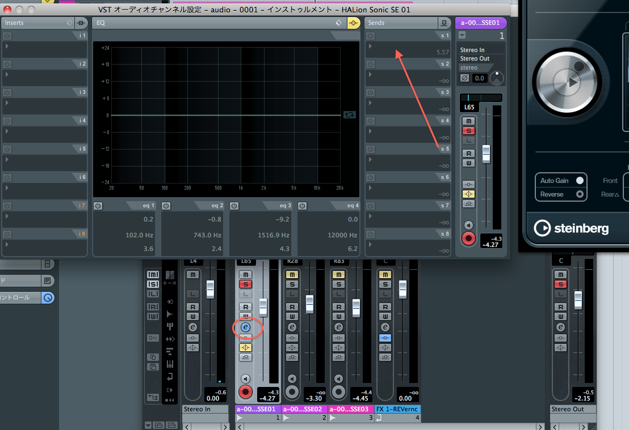Screen dimensions: 629x430
Task: Mute the SSE02 mixer channel
Action: 292,275
